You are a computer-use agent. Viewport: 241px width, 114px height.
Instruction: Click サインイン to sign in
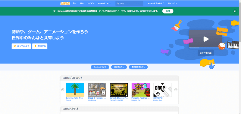point(172,3)
